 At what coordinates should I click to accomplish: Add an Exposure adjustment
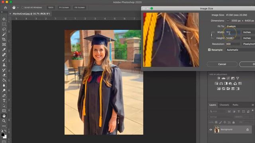(233, 78)
